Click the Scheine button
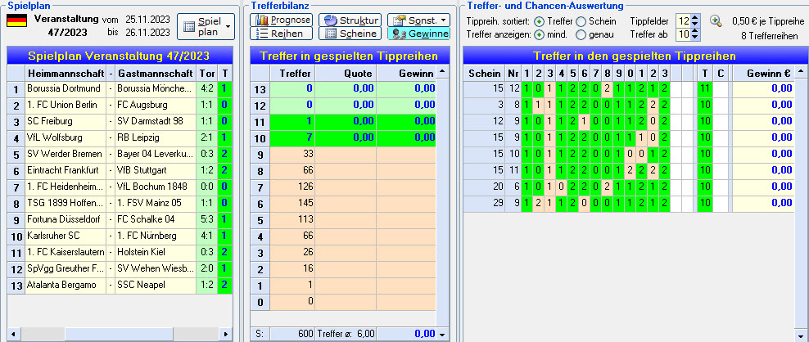The height and width of the screenshot is (342, 809). [350, 34]
